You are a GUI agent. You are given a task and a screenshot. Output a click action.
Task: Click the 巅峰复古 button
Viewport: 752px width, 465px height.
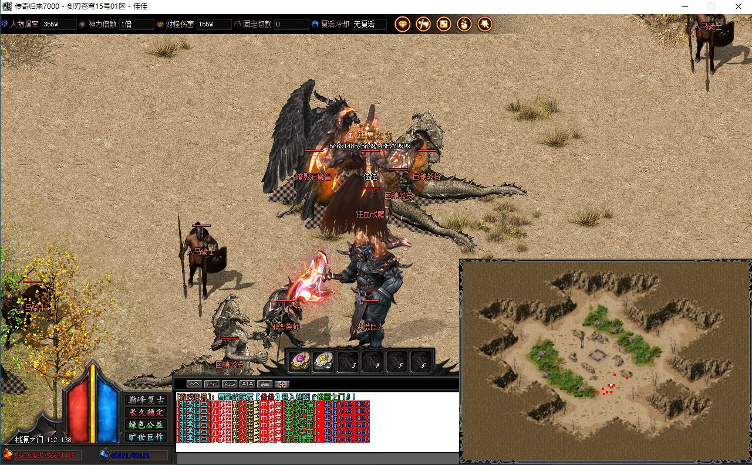[146, 399]
